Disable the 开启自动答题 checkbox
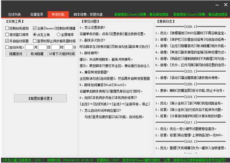The width and height of the screenshot is (230, 163). tap(7, 41)
